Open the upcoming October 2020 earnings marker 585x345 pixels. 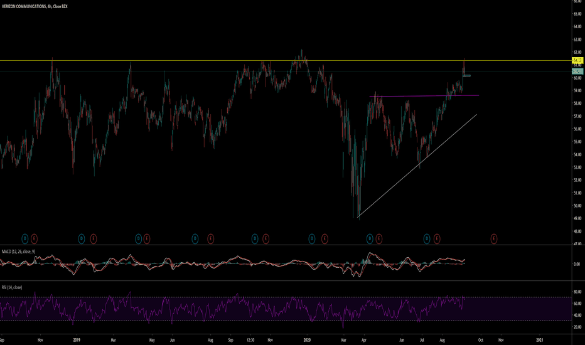(493, 239)
